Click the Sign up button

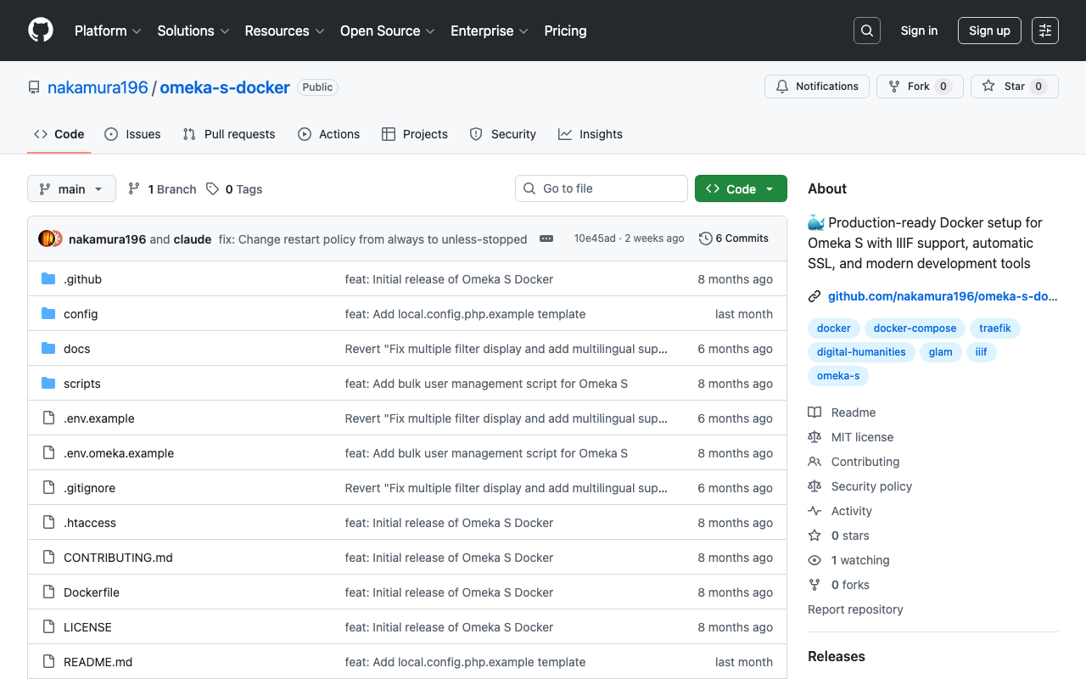click(x=989, y=30)
